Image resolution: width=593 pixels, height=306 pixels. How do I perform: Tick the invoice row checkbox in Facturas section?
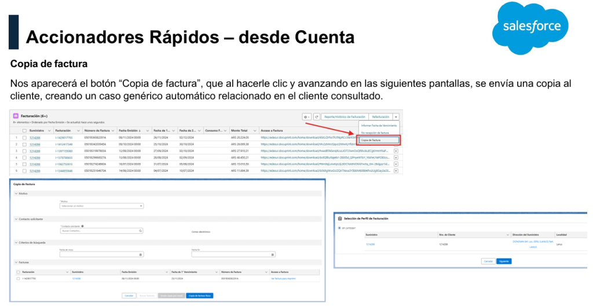17,278
